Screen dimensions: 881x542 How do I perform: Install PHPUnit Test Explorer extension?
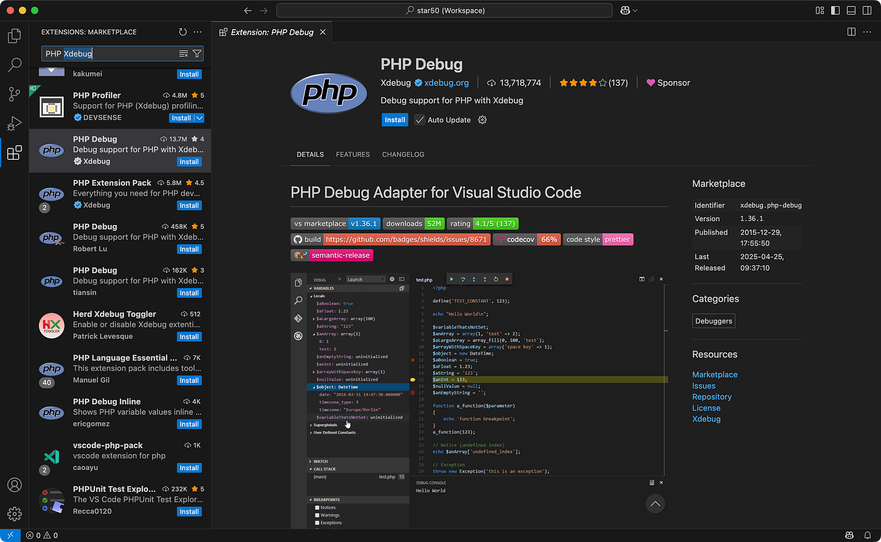(x=189, y=512)
